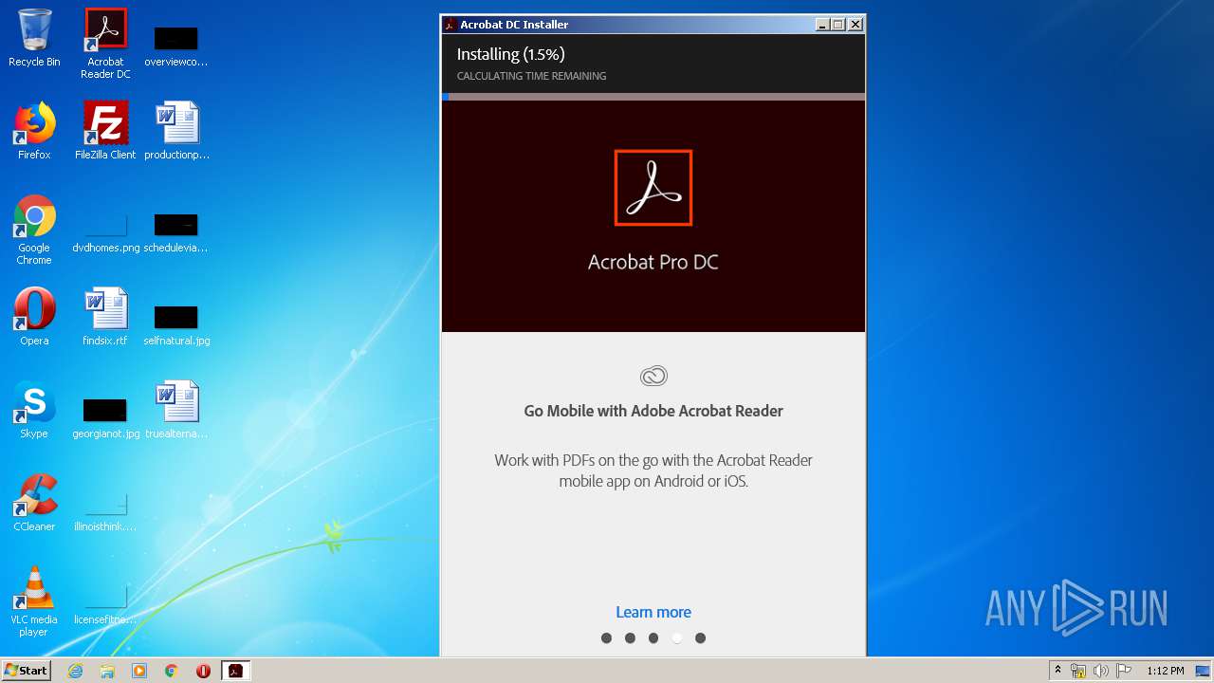
Task: Open Opera from the taskbar
Action: (203, 671)
